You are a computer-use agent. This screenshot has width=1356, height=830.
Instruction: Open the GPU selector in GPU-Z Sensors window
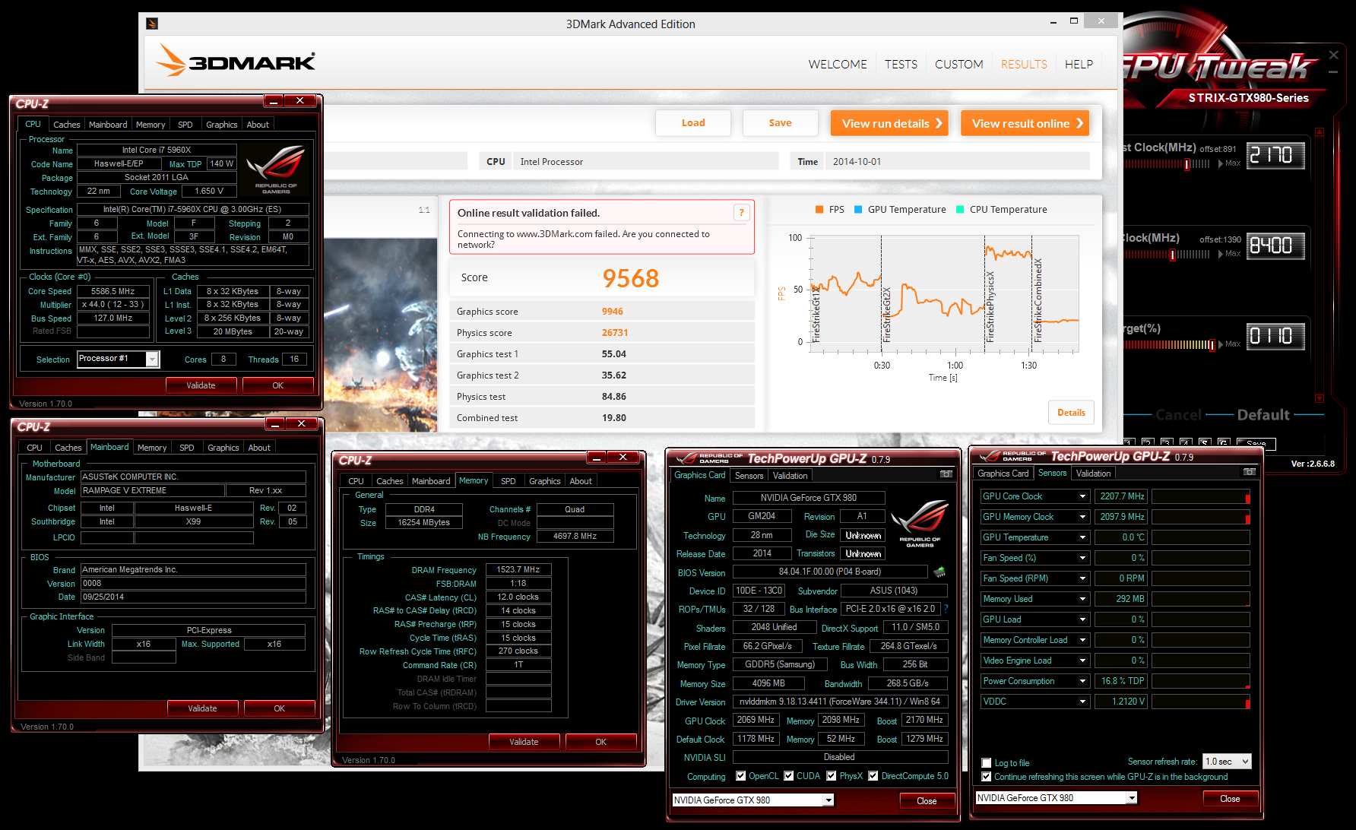[1132, 797]
